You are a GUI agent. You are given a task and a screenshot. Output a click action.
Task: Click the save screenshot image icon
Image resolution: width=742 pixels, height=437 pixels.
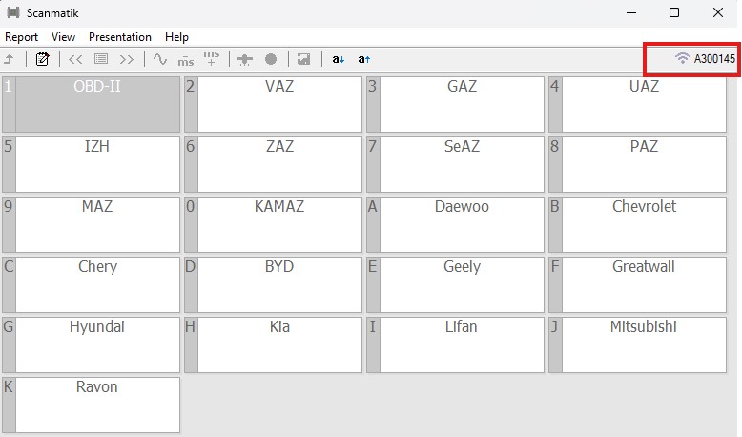[x=303, y=59]
